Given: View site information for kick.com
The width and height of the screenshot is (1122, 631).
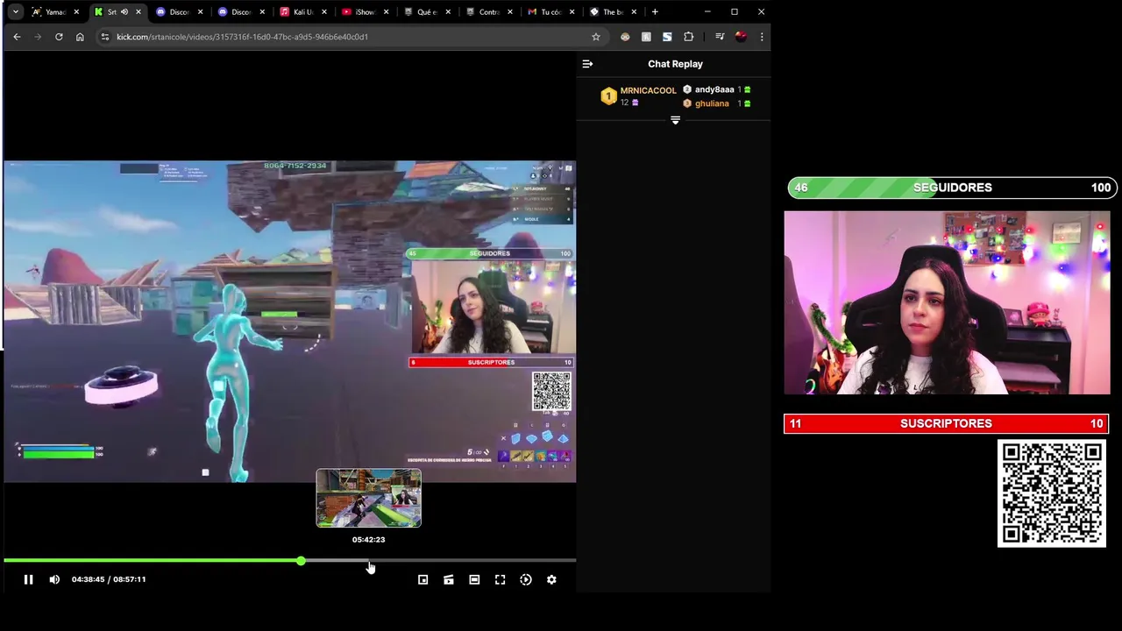Looking at the screenshot, I should [x=104, y=37].
